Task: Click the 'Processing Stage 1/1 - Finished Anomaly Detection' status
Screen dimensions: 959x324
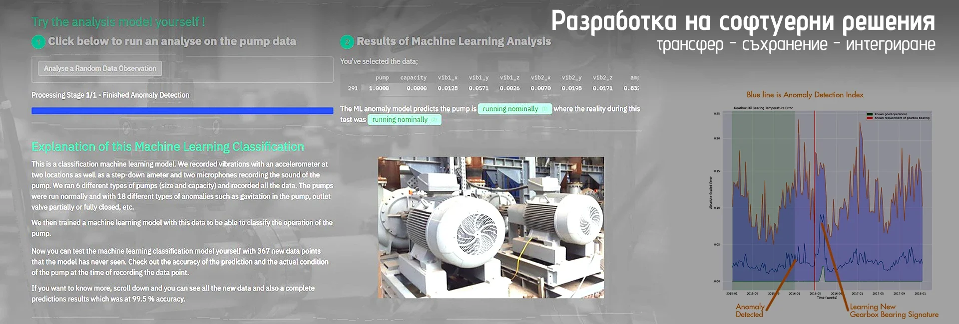Action: [110, 95]
